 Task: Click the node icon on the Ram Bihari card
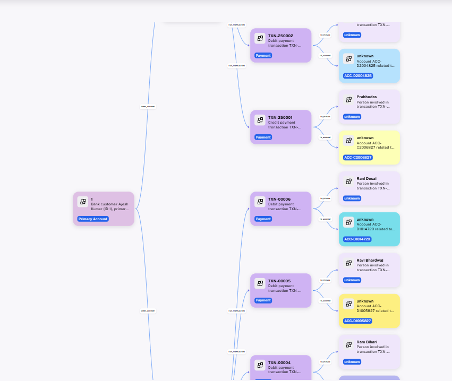pyautogui.click(x=349, y=344)
